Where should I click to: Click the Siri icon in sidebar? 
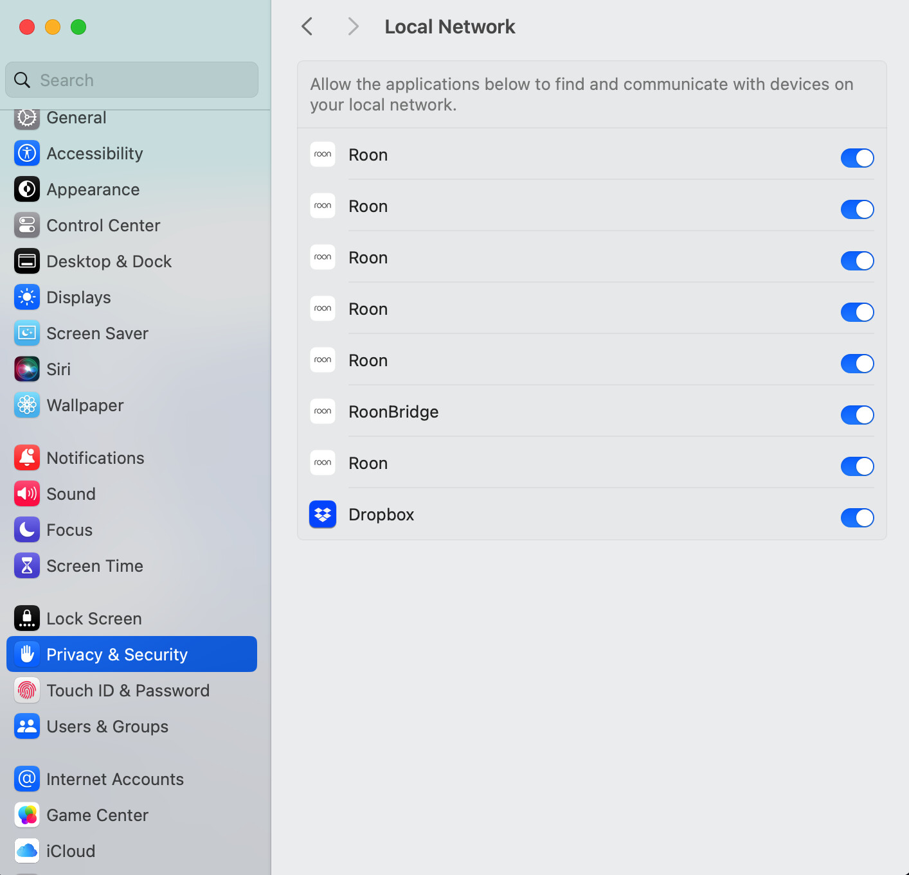pyautogui.click(x=27, y=369)
